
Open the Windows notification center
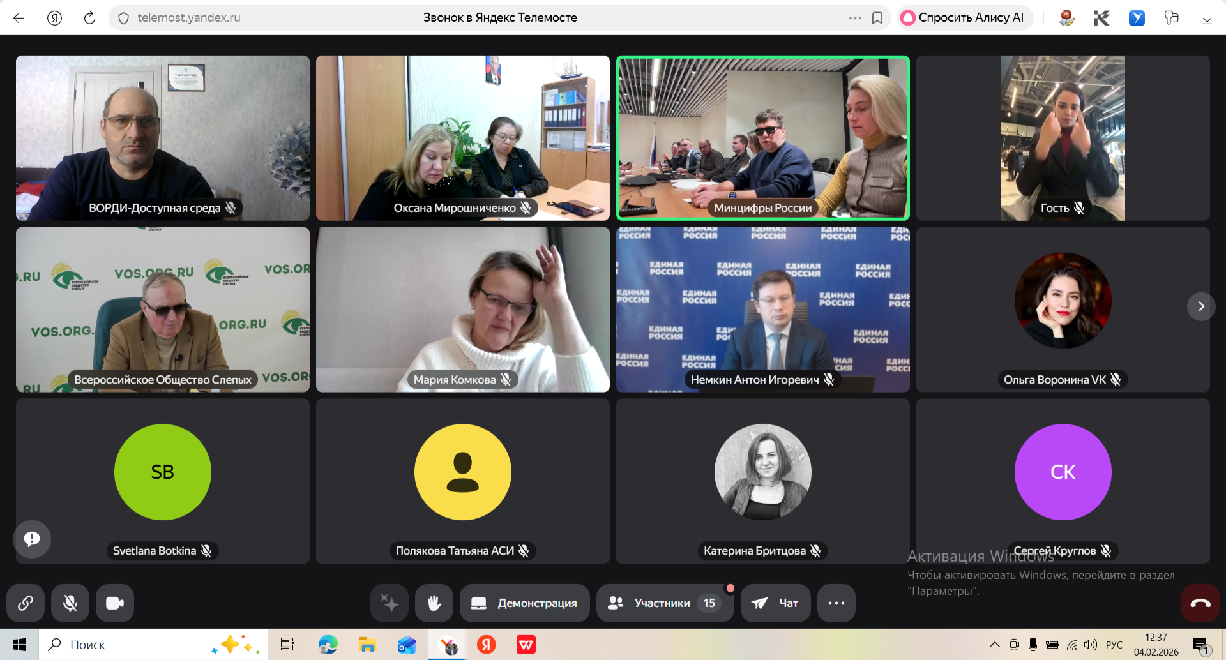click(1202, 646)
